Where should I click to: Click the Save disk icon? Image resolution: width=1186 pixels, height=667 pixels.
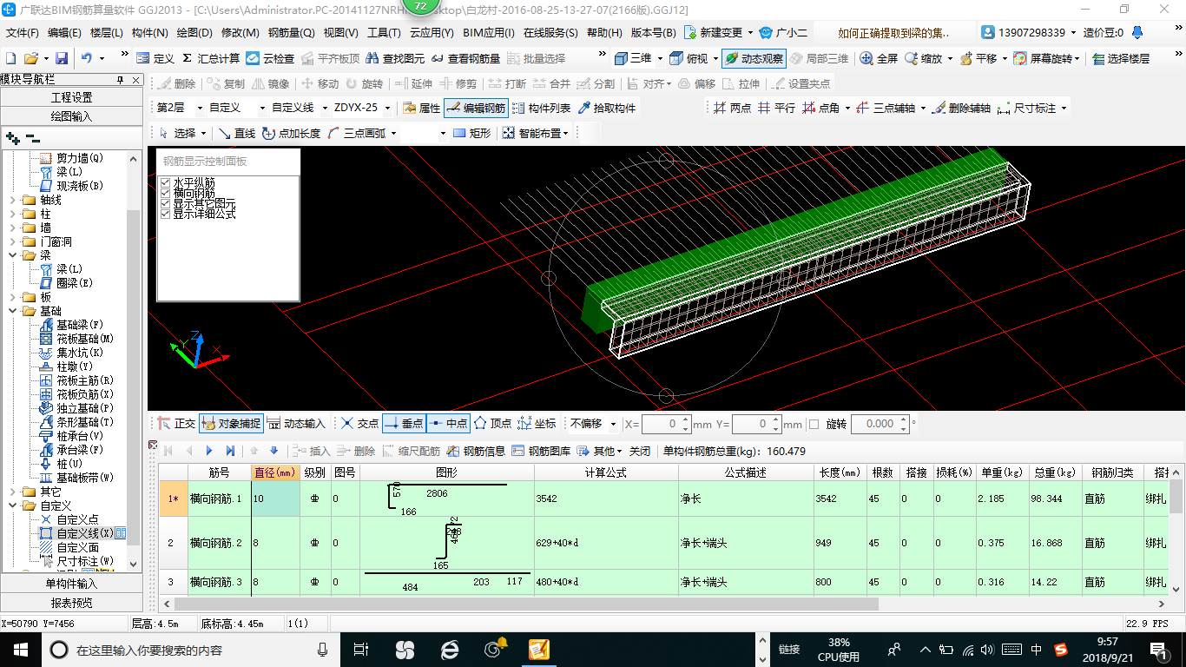click(62, 58)
